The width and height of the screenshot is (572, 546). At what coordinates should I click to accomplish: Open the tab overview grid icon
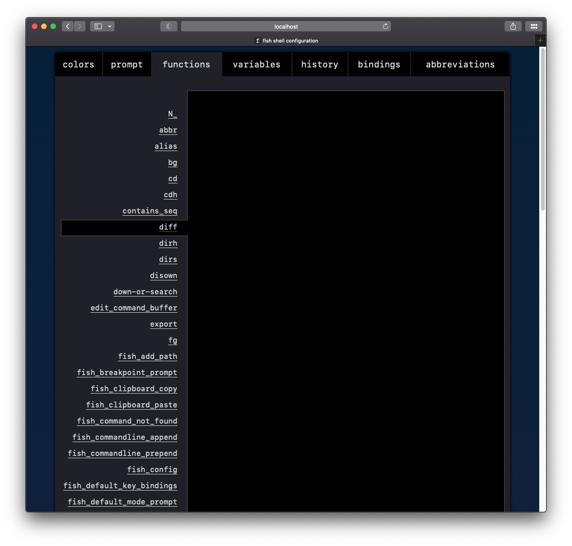pos(534,26)
